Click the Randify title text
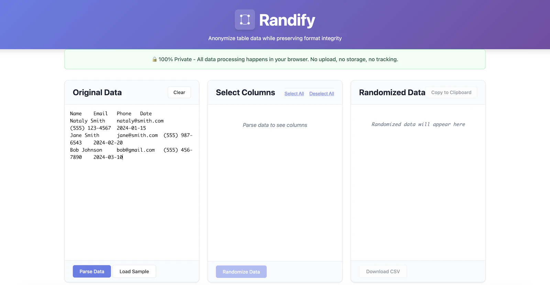Screen dimensions: 550x285 [287, 20]
